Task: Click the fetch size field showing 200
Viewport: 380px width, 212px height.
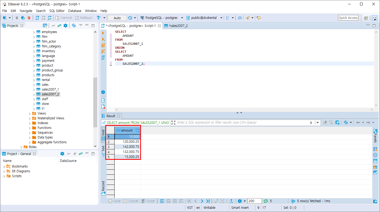Action: pos(254,201)
